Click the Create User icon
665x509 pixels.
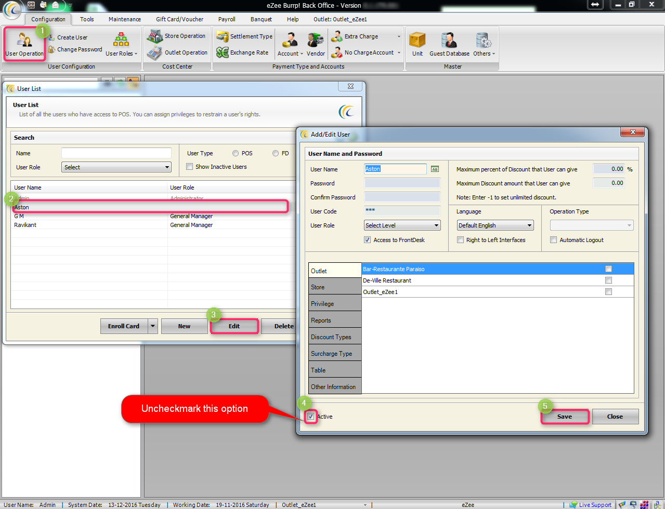[52, 37]
